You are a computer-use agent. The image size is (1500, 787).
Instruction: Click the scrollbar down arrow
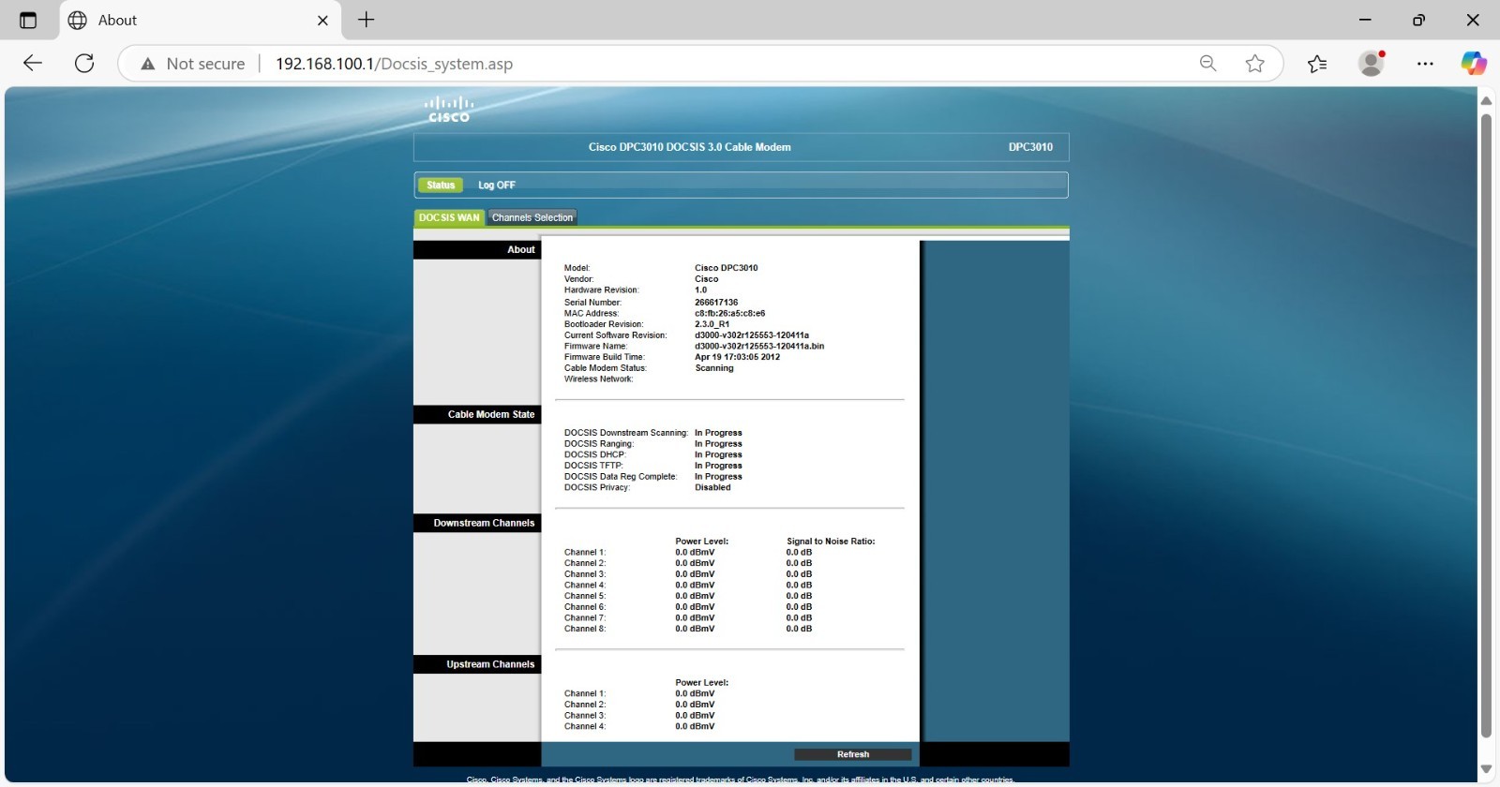[1486, 769]
